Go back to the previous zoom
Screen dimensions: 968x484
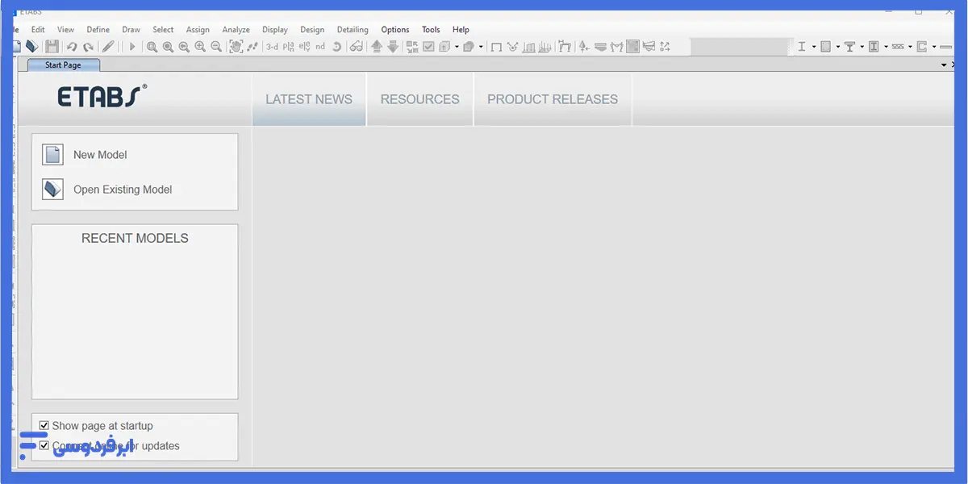[184, 47]
